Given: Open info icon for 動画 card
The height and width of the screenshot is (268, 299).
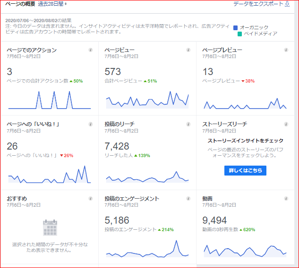Looking at the screenshot, I should [286, 199].
